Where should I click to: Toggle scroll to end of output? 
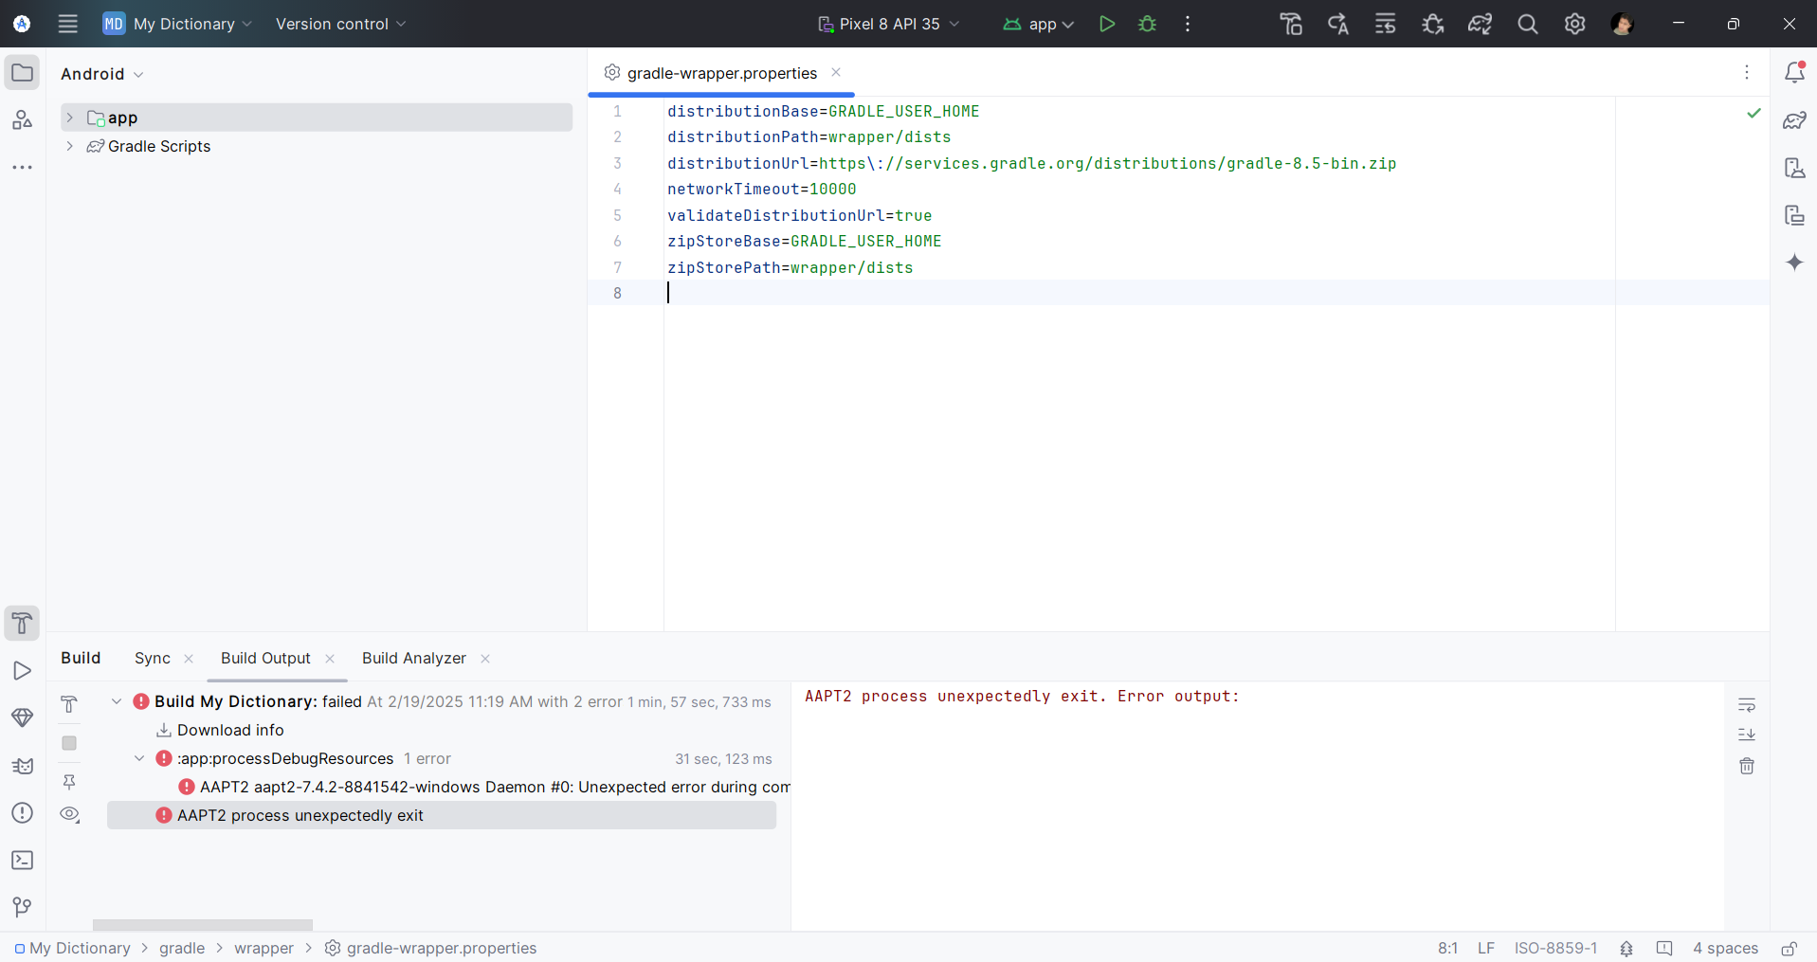click(x=1747, y=735)
